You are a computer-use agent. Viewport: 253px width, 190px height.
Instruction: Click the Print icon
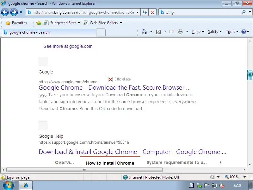click(x=180, y=32)
